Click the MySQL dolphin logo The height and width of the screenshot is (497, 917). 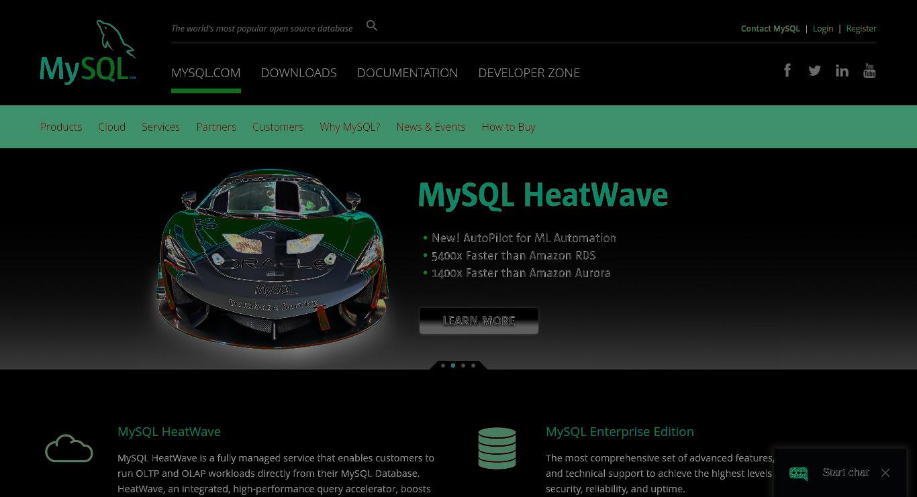(x=88, y=52)
